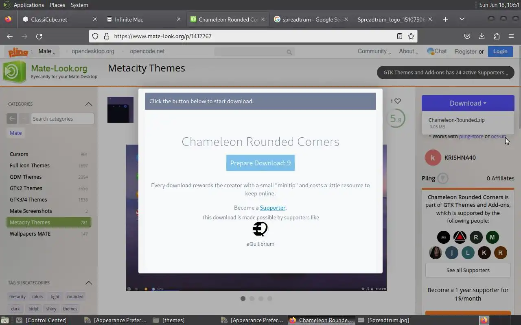Switch to ClassiCube.net tab
Screen dimensions: 521x325
tap(60, 19)
